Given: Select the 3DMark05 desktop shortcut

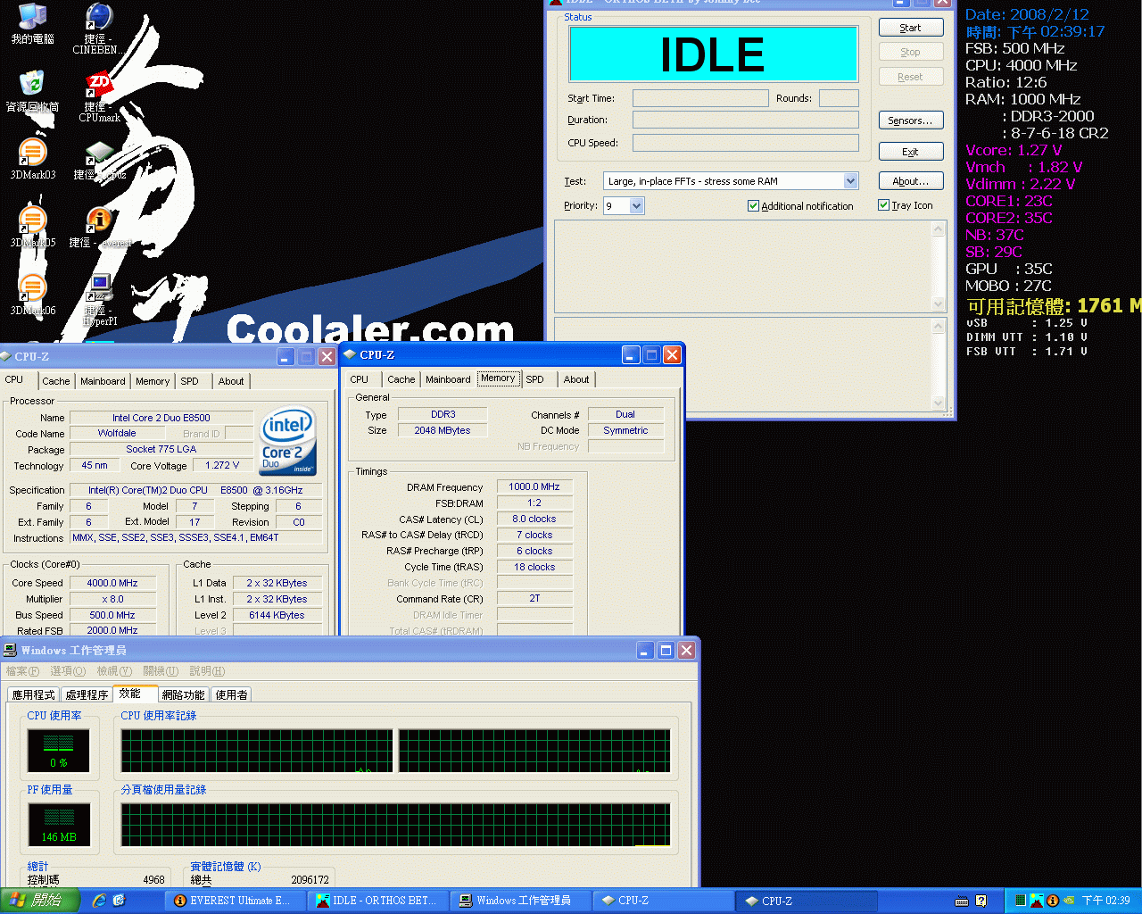Looking at the screenshot, I should coord(32,227).
